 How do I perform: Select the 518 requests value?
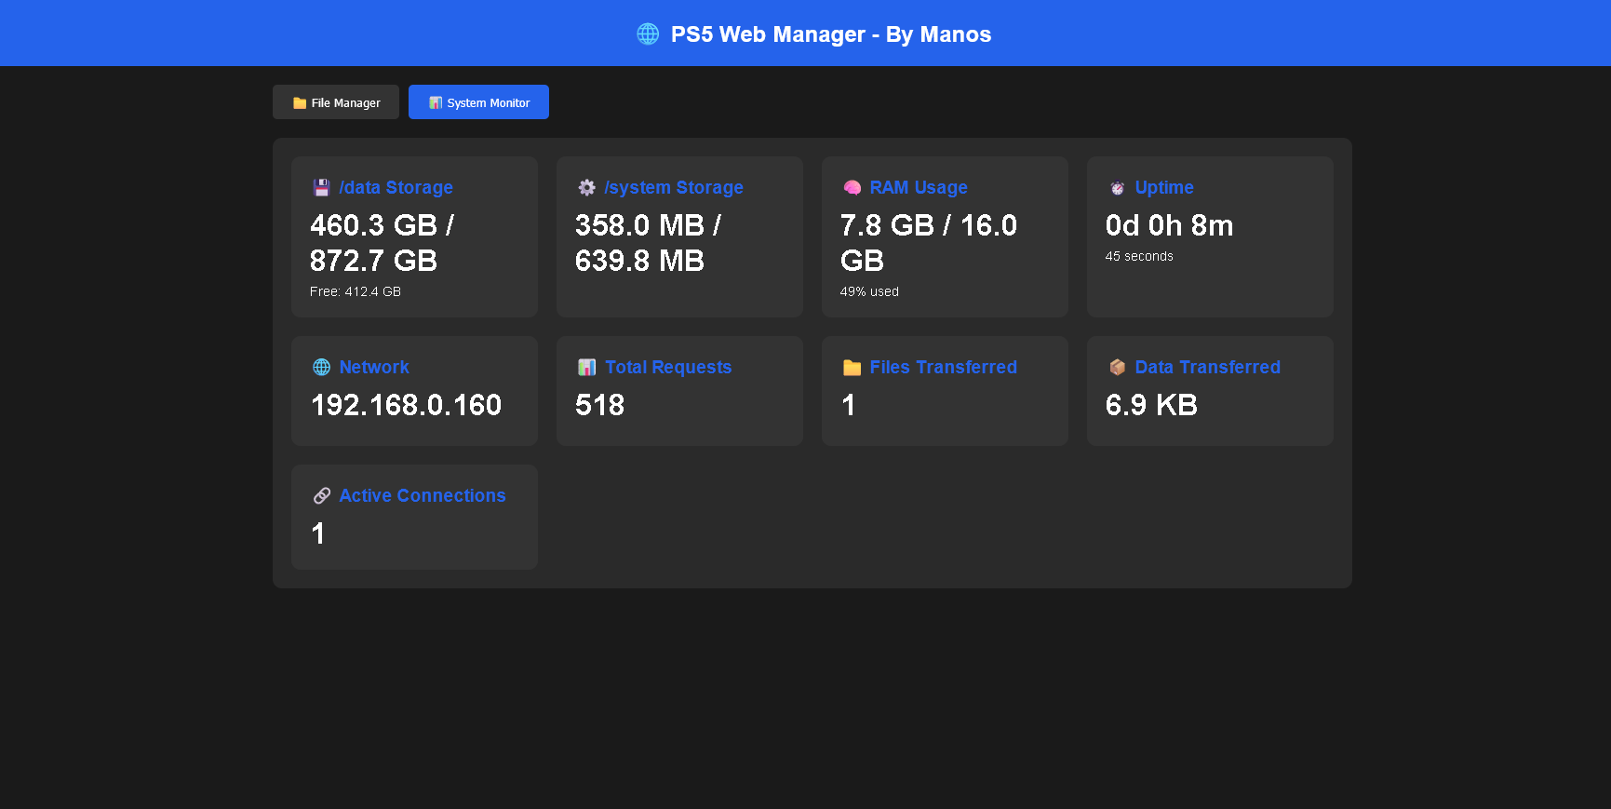600,406
